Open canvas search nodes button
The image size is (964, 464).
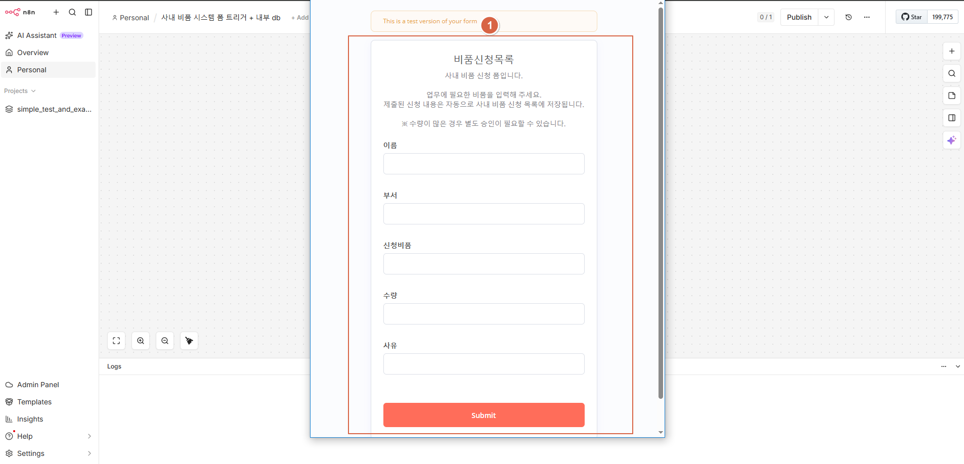952,73
